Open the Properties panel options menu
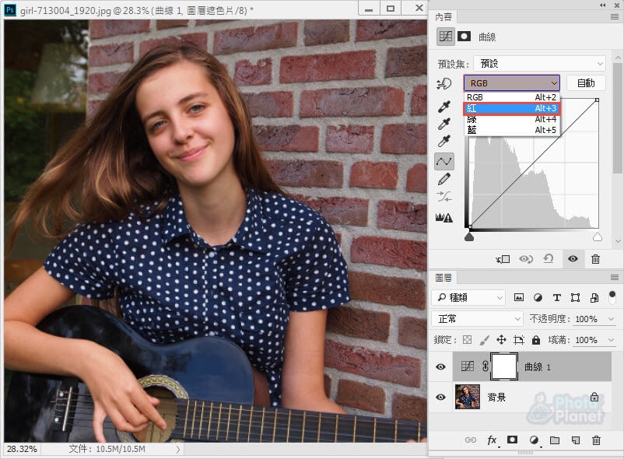 615,16
